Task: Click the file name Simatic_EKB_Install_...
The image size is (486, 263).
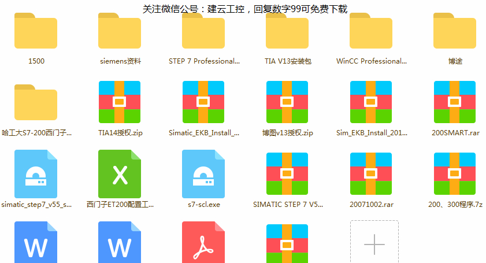Action: [x=204, y=133]
